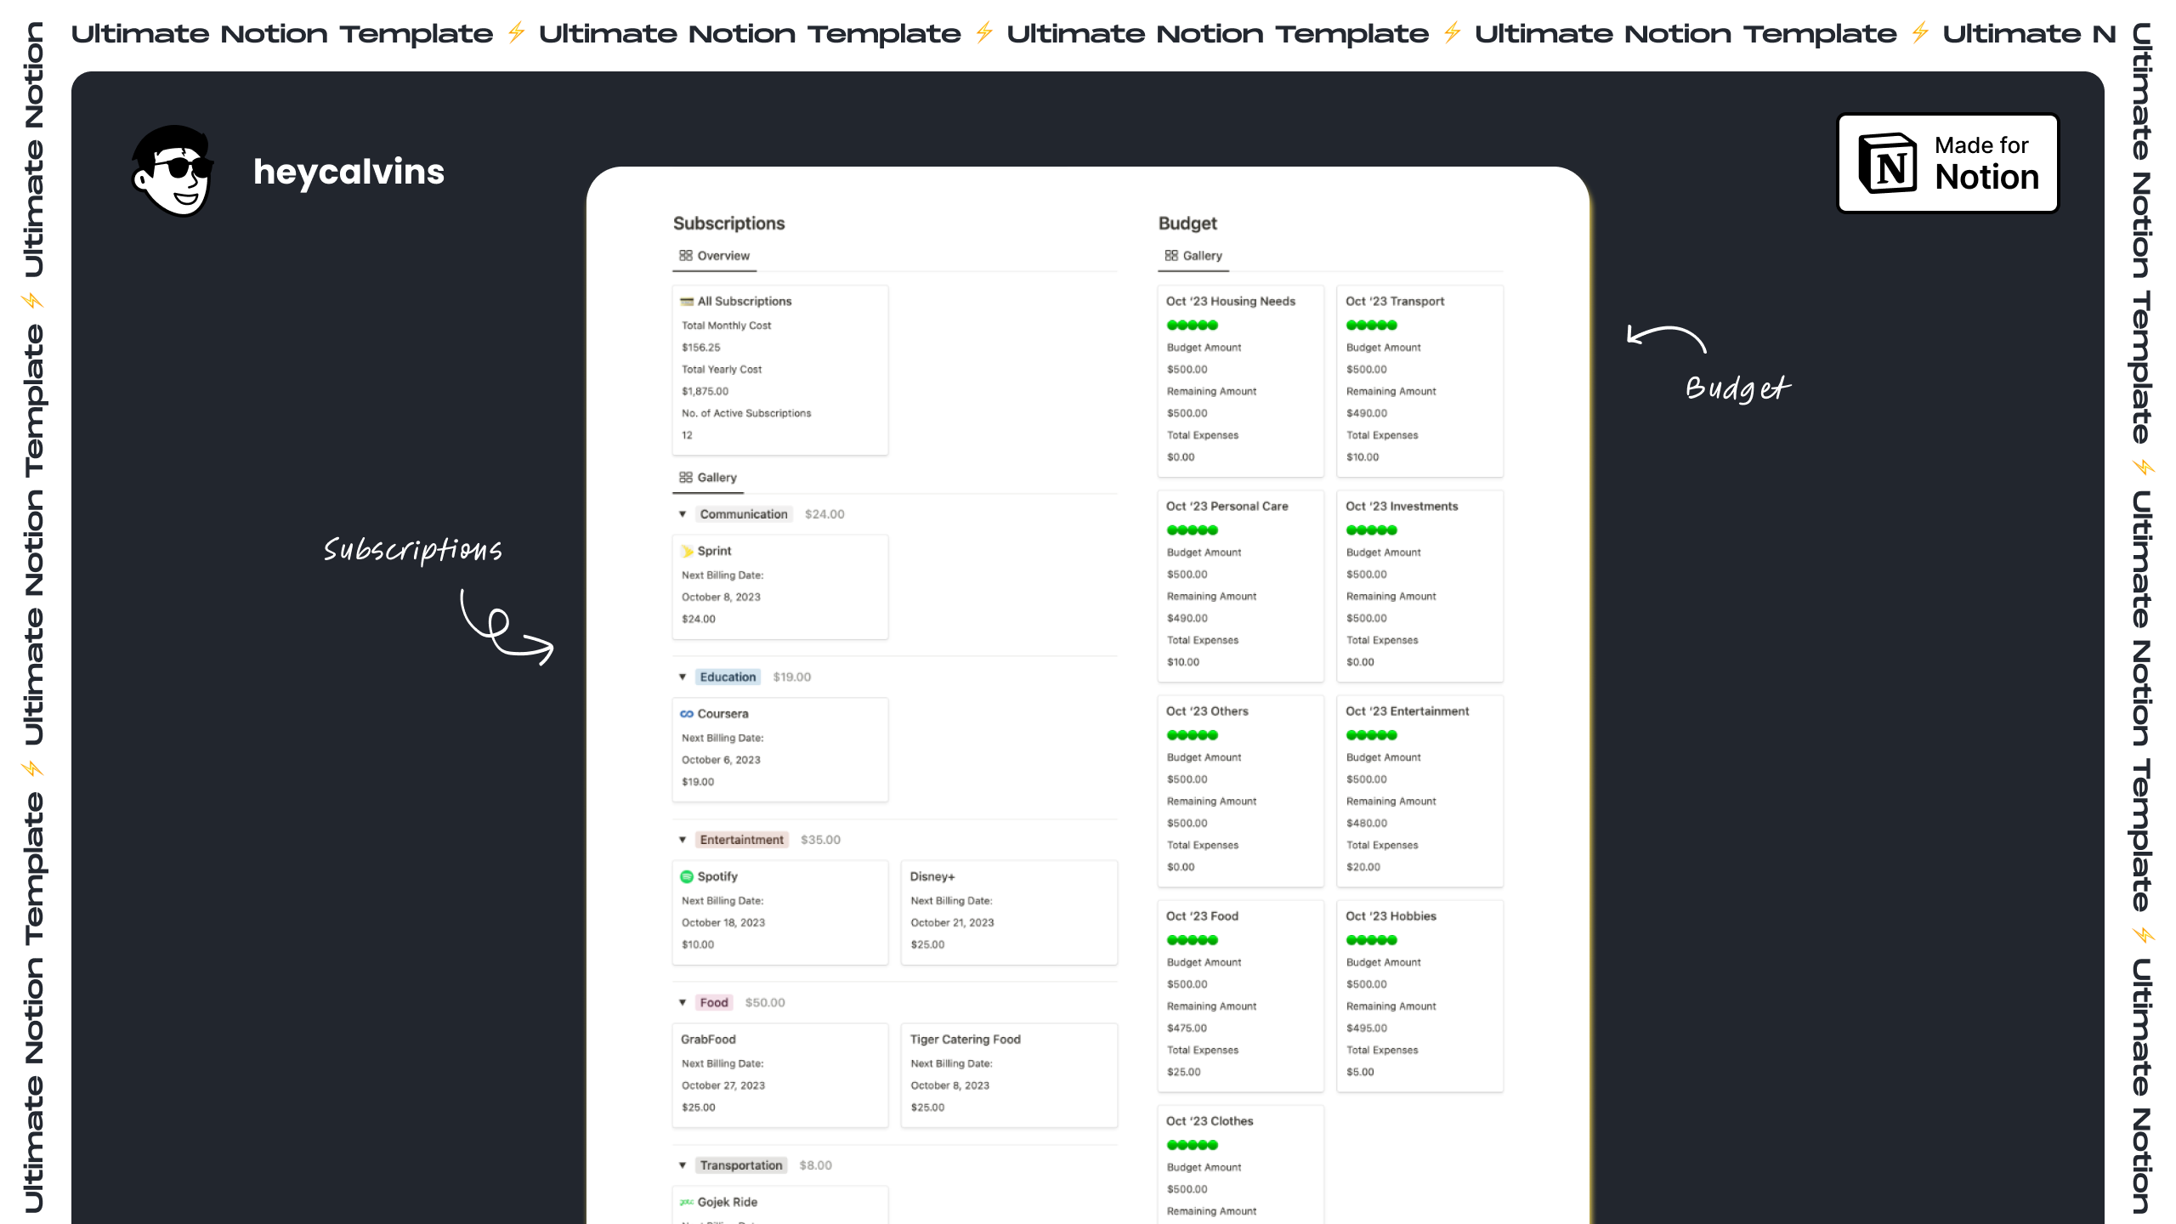Click the Overview tab grid icon
This screenshot has width=2176, height=1224.
pos(686,255)
